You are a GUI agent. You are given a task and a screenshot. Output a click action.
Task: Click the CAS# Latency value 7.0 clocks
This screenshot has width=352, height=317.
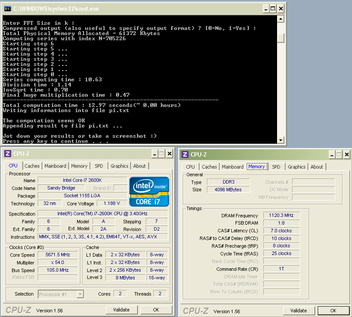(x=281, y=231)
